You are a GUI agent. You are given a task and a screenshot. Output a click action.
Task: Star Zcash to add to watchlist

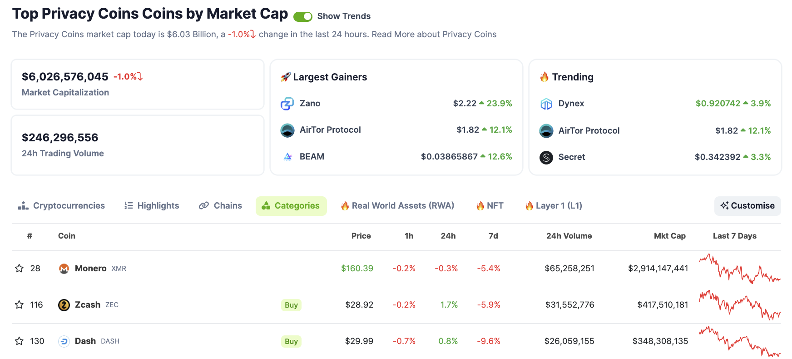[x=19, y=305]
